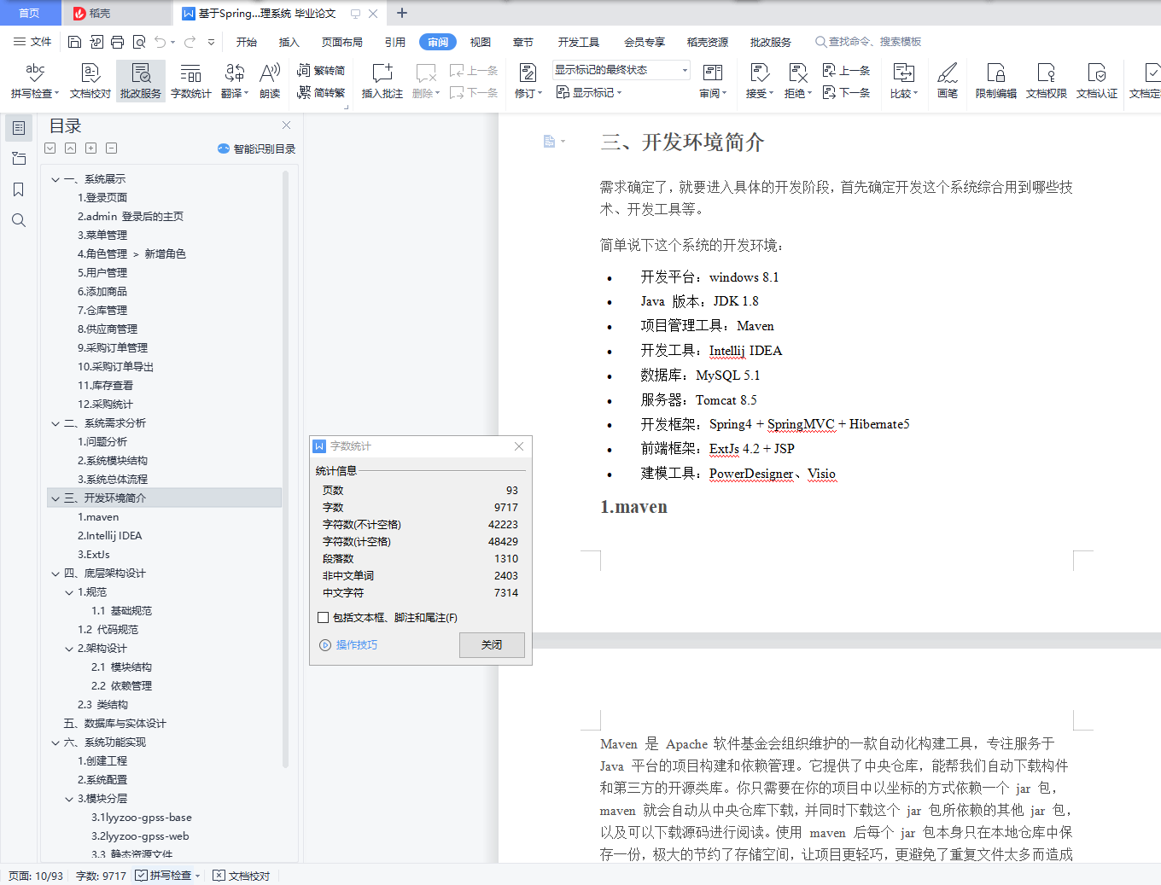Tick 包括文本框、脚注和尾注 checkbox
This screenshot has height=885, width=1161.
tap(323, 618)
